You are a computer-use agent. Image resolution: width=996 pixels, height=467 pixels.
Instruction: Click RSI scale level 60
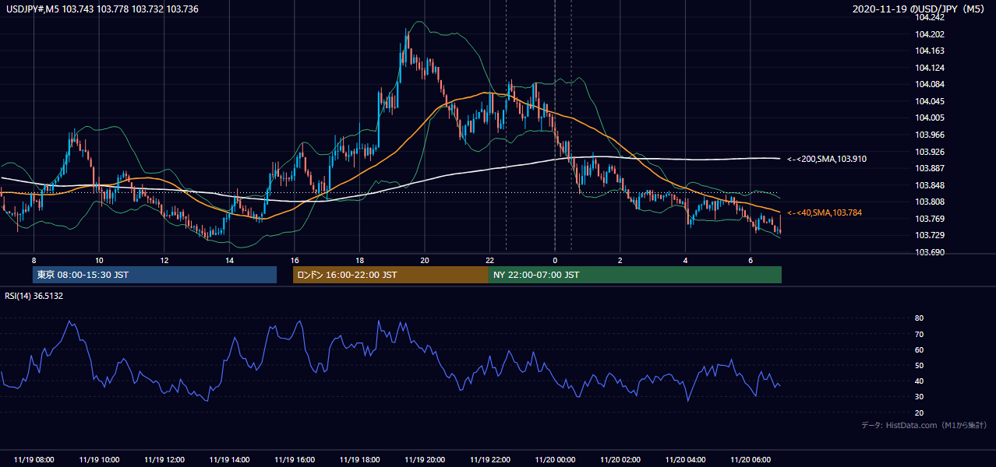pyautogui.click(x=920, y=349)
